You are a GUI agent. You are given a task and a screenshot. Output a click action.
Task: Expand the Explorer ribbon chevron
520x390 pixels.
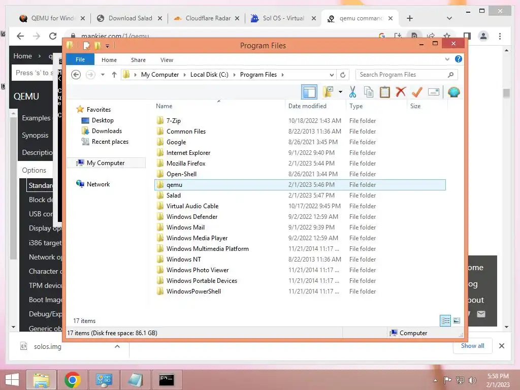tap(447, 59)
